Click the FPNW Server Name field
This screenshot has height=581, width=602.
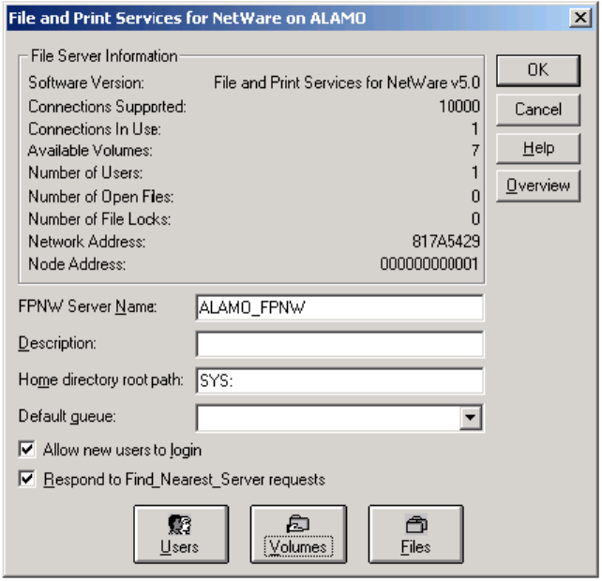click(339, 307)
